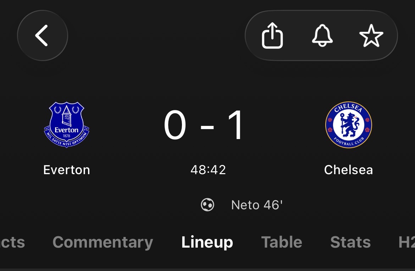Favorite this match with the star
The image size is (415, 271).
click(371, 36)
